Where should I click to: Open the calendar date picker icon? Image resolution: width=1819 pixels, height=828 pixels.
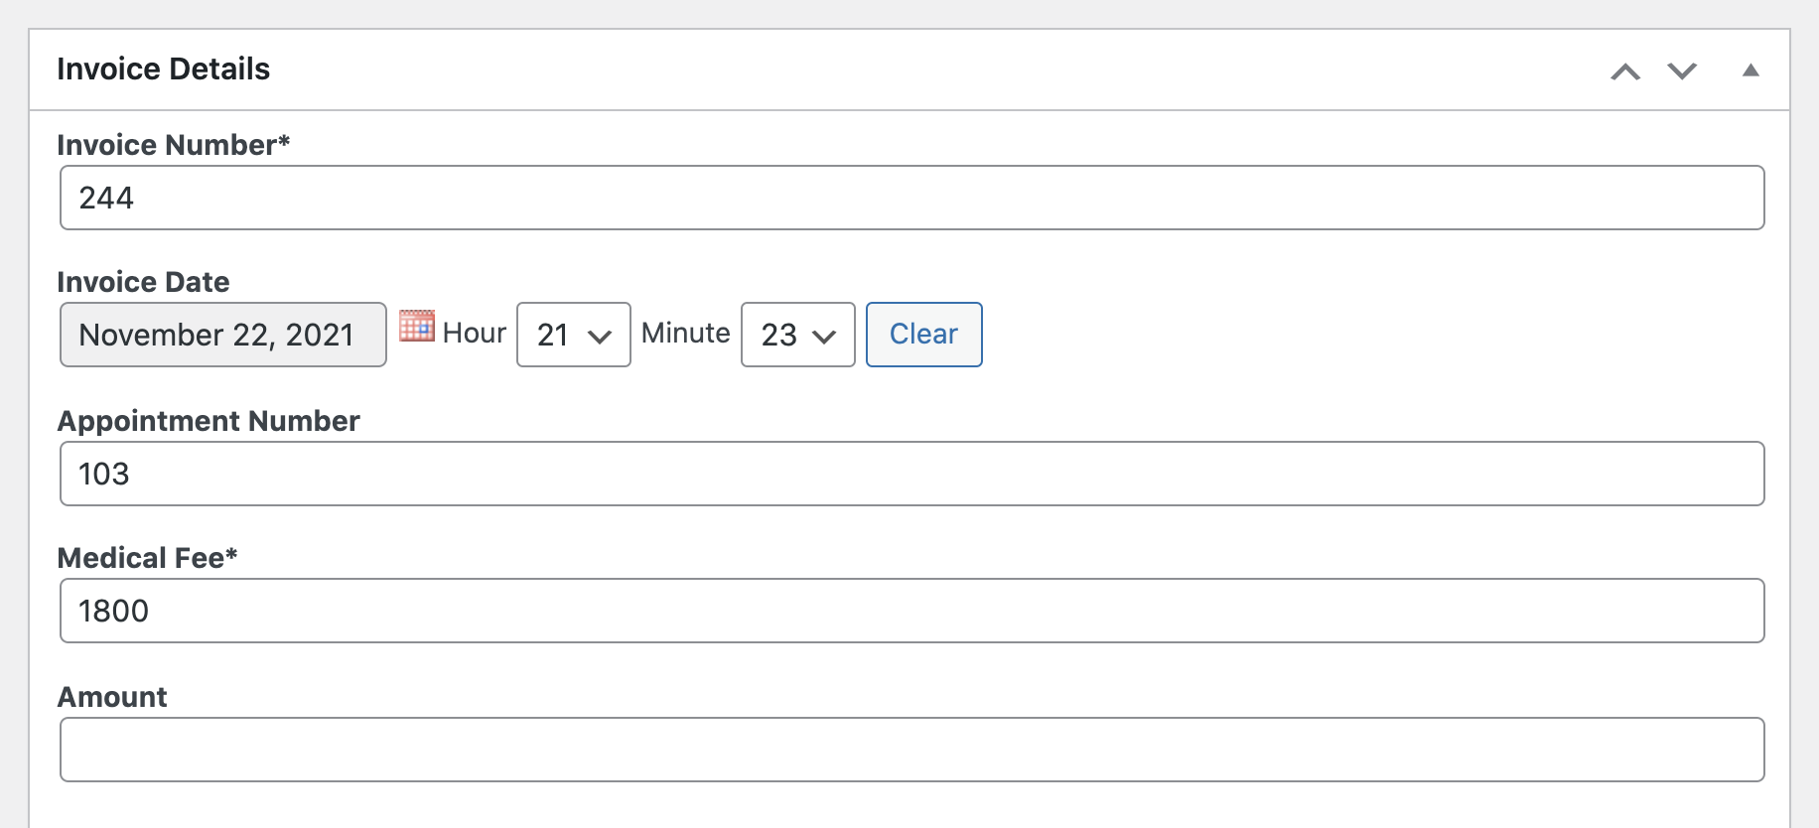[417, 326]
